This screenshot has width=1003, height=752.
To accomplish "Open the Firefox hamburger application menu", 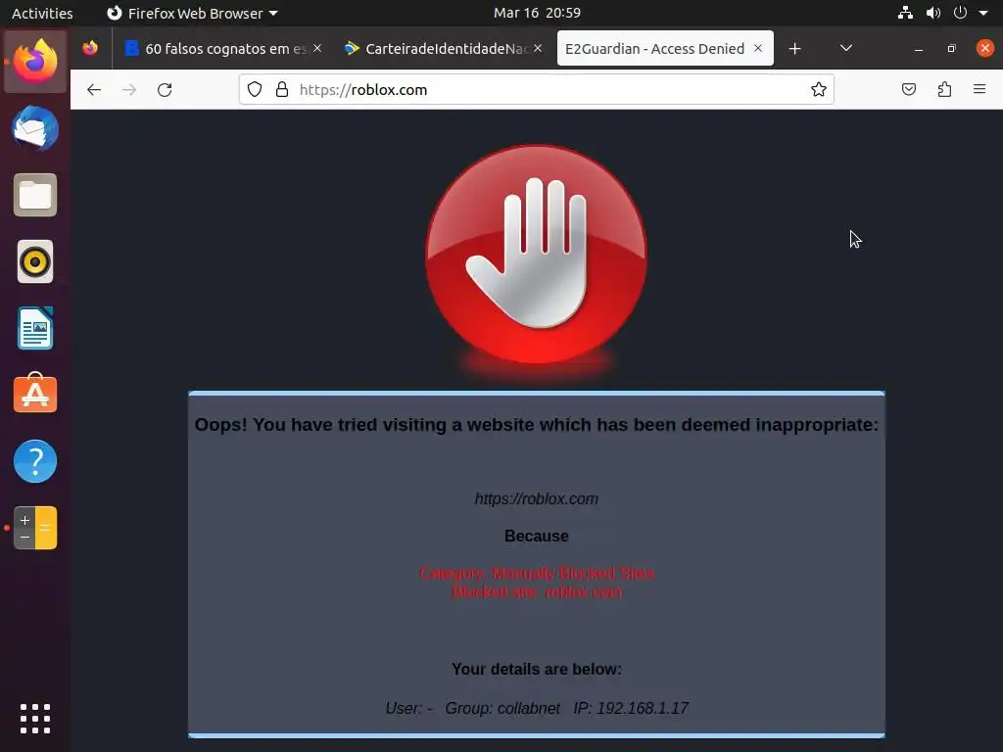I will point(979,89).
